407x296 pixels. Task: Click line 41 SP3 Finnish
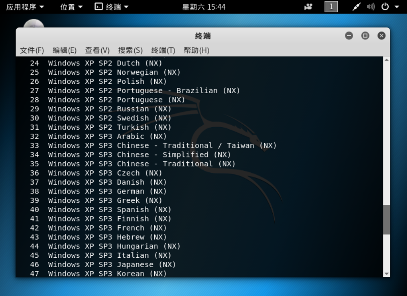[x=101, y=219]
